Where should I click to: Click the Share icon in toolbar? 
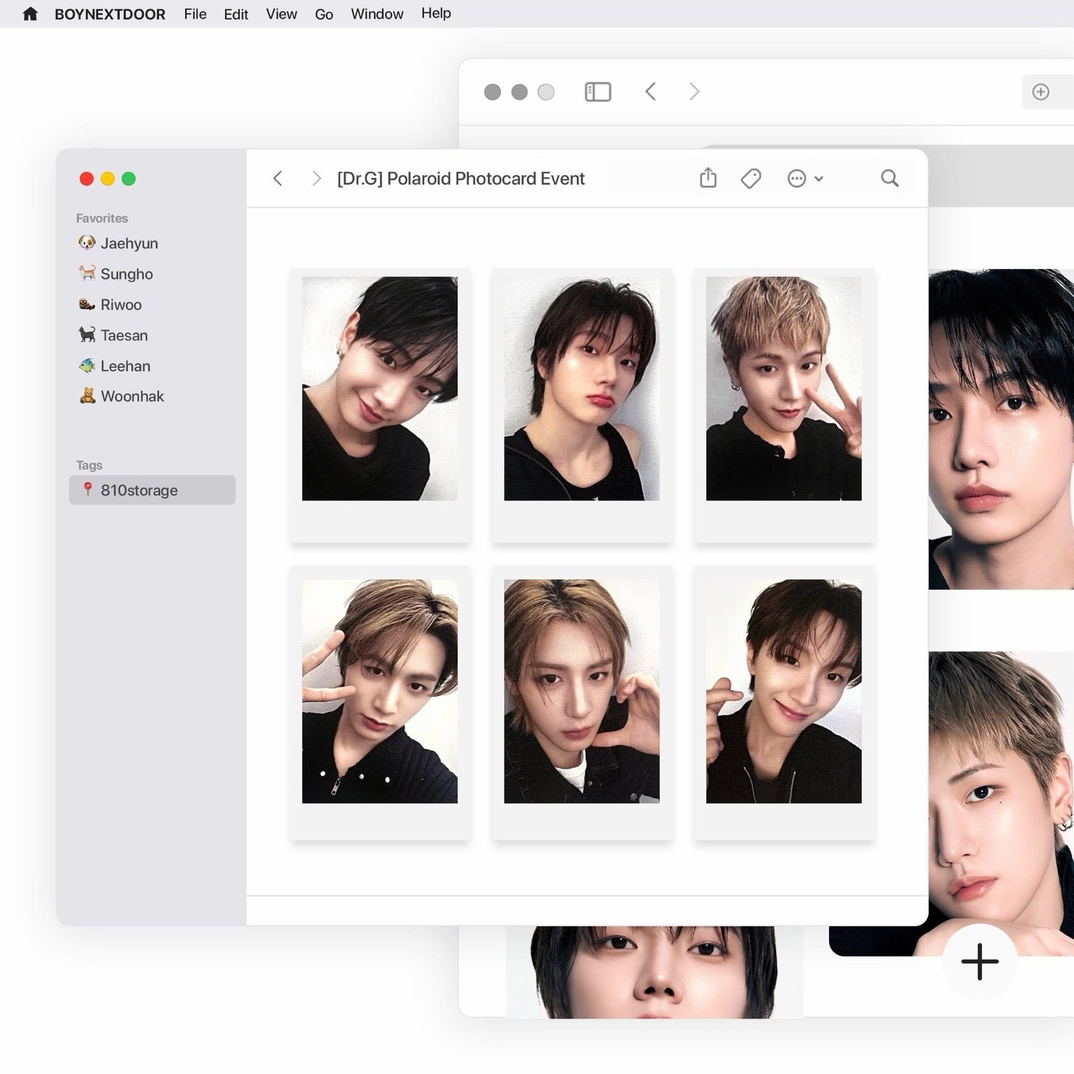click(708, 178)
